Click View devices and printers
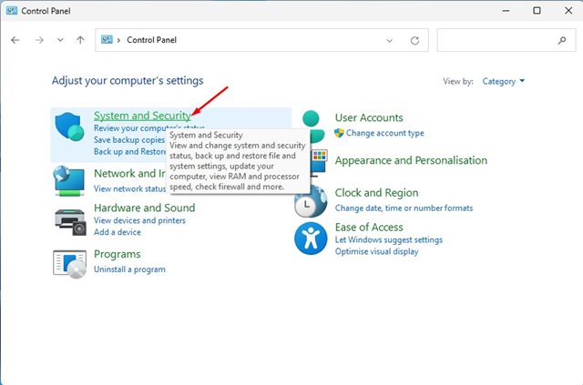Image resolution: width=583 pixels, height=385 pixels. [x=139, y=220]
